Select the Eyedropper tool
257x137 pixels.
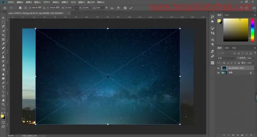3,44
